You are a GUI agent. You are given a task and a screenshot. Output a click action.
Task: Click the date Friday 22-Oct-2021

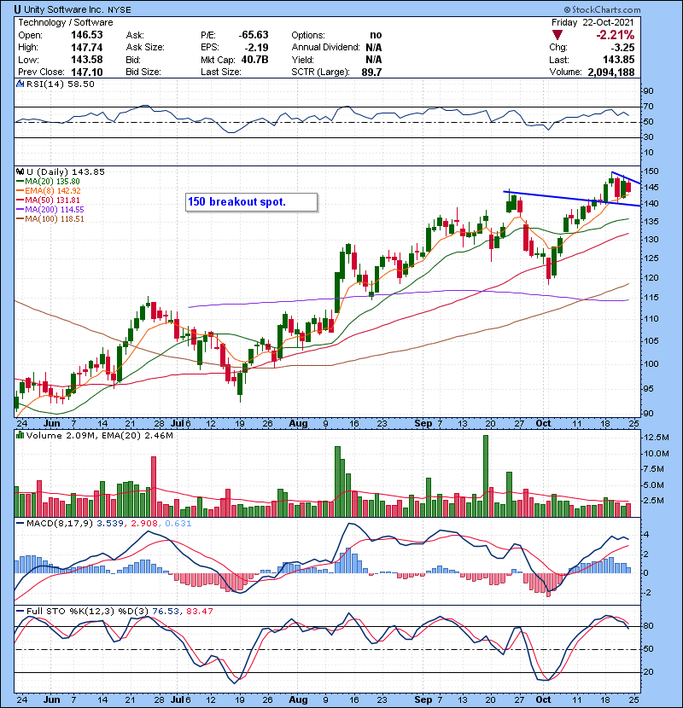coord(593,22)
